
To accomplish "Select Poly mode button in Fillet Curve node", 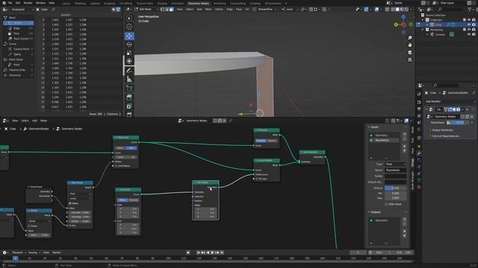I will (131, 148).
